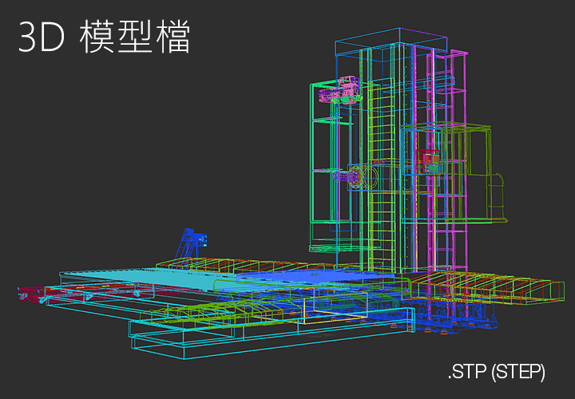
Task: Select the orange leveling feet under the base
Action: 431,329
